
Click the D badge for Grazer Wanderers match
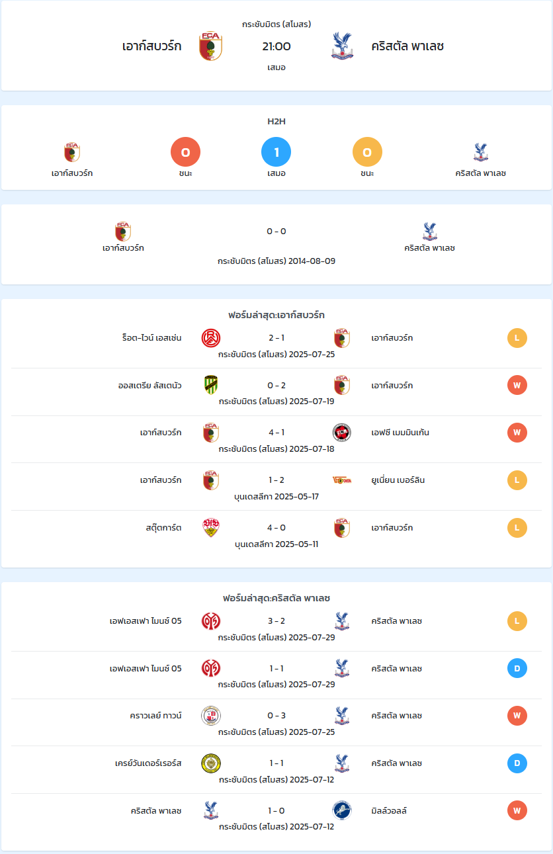pyautogui.click(x=517, y=763)
